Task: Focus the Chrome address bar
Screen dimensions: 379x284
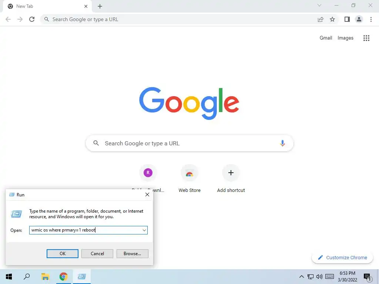Action: [x=179, y=19]
